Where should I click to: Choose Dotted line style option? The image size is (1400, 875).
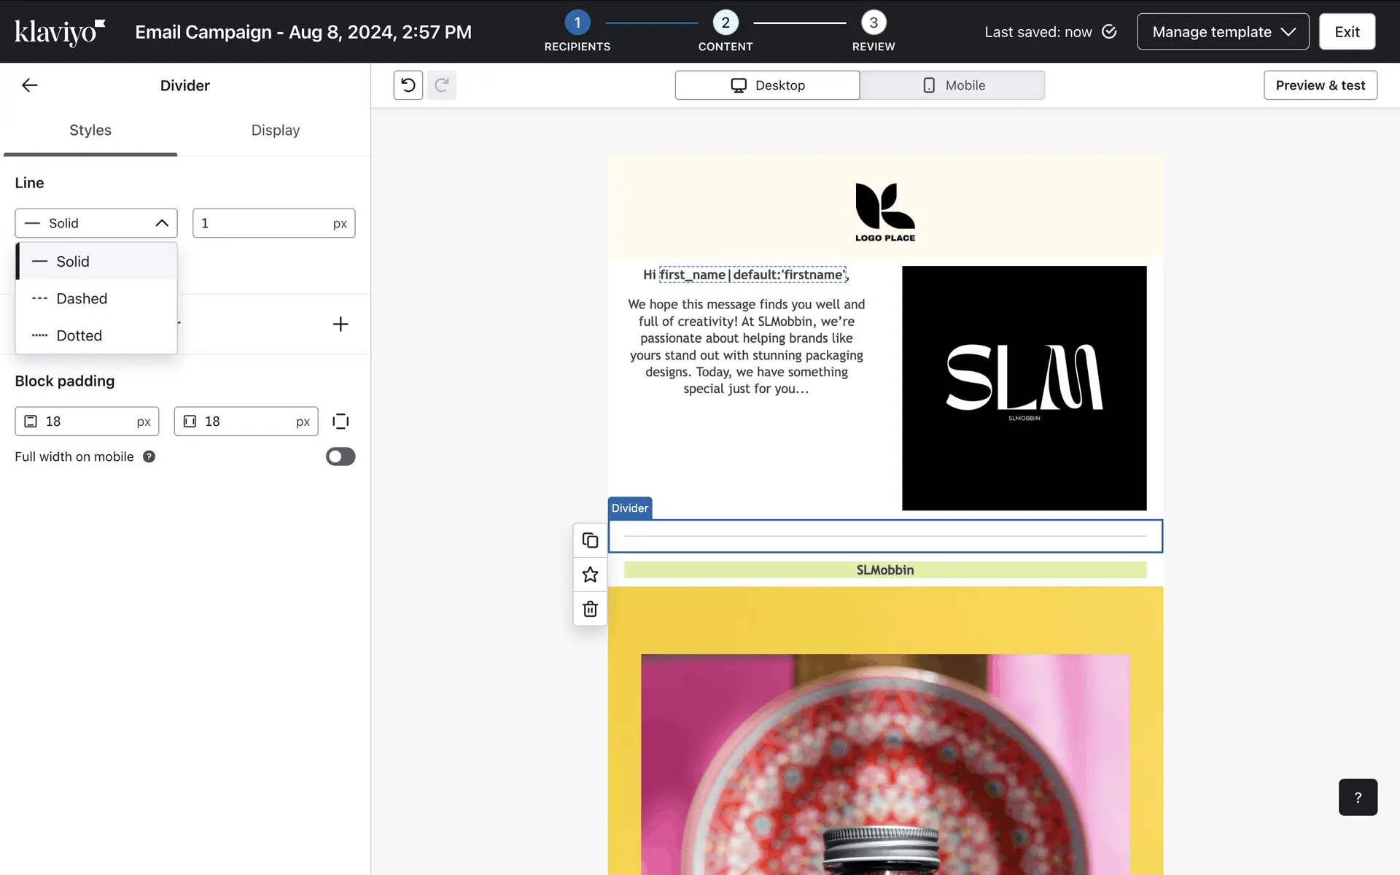79,335
